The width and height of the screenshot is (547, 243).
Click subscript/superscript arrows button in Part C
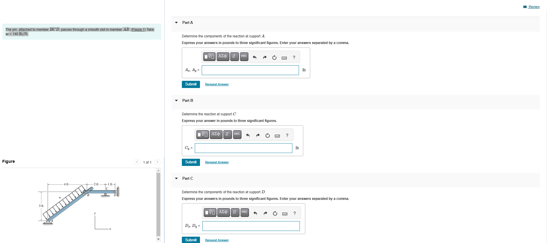(235, 212)
